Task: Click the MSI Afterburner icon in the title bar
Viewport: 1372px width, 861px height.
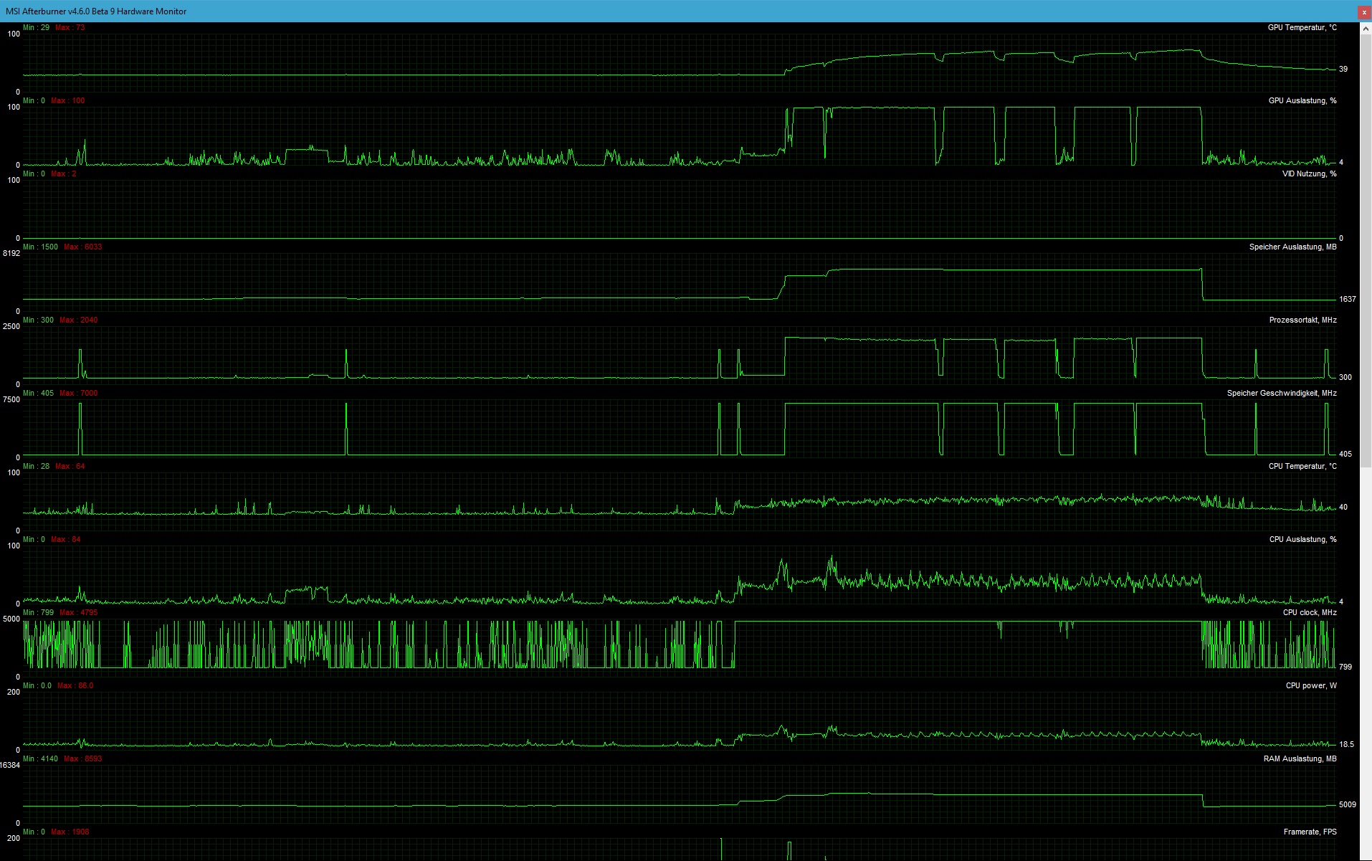Action: click(x=7, y=11)
